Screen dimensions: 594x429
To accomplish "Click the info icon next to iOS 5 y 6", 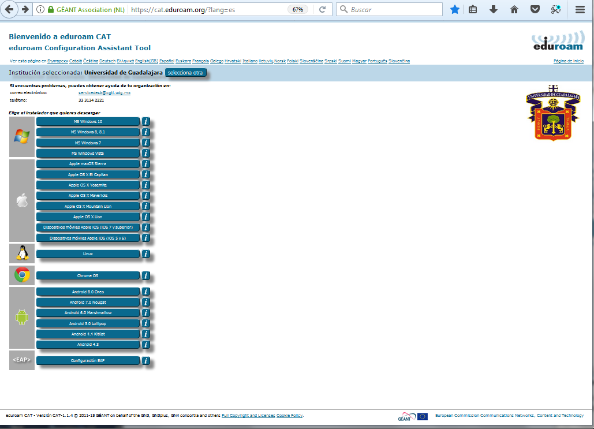I will 146,238.
